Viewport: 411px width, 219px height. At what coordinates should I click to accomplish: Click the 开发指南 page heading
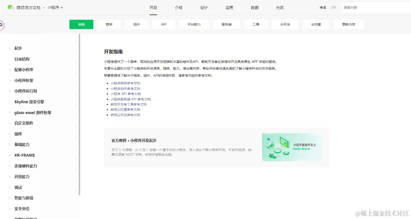(113, 52)
